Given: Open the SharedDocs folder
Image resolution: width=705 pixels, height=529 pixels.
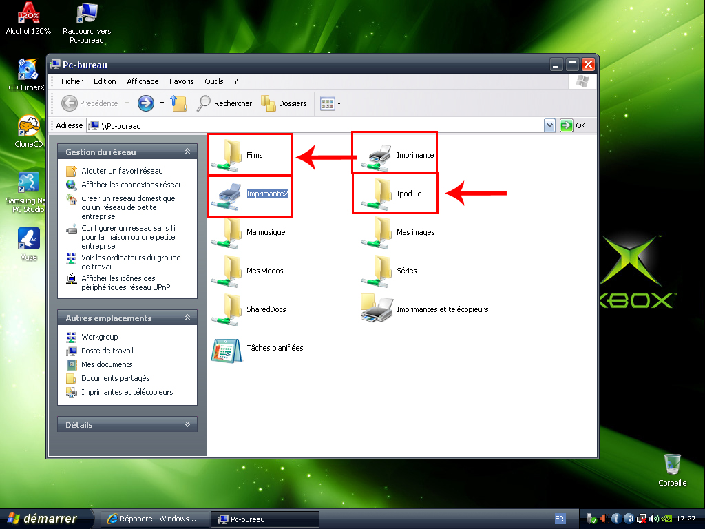Looking at the screenshot, I should [x=249, y=309].
